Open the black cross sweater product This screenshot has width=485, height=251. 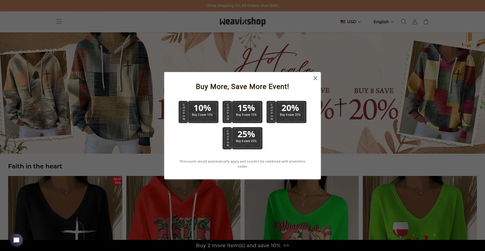tap(65, 208)
